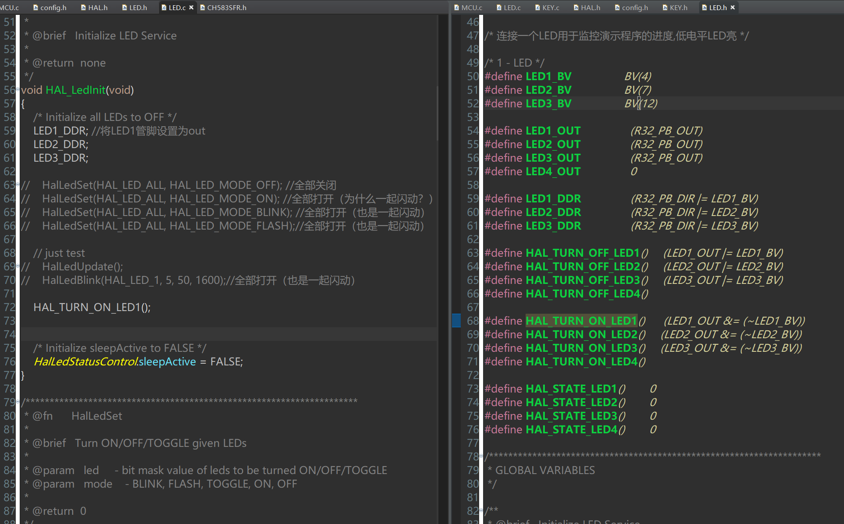Screen dimensions: 844x524
Task: Click '// just test' comment
Action: (x=59, y=253)
